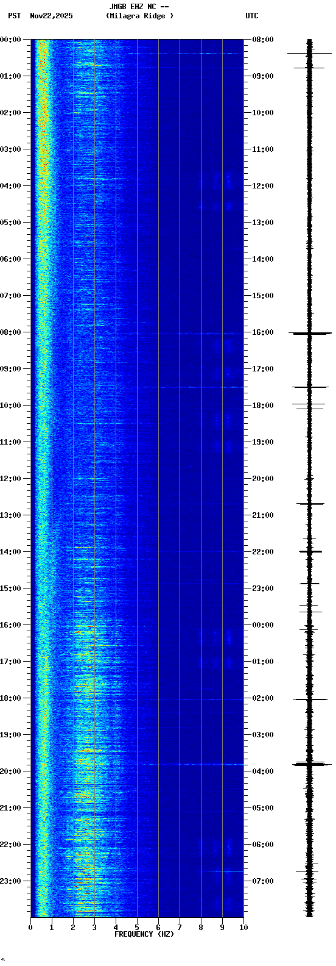Screen dimensions: 336x966
Task: Click the "01:00" PST time label
Action: tap(11, 76)
